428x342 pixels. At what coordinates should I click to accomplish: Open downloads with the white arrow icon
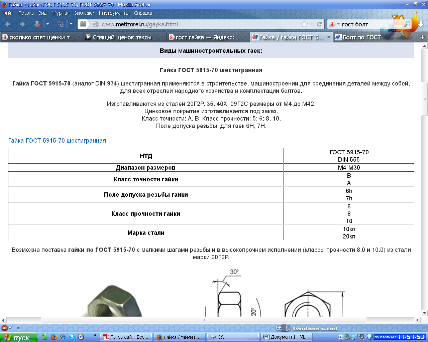coord(421,24)
